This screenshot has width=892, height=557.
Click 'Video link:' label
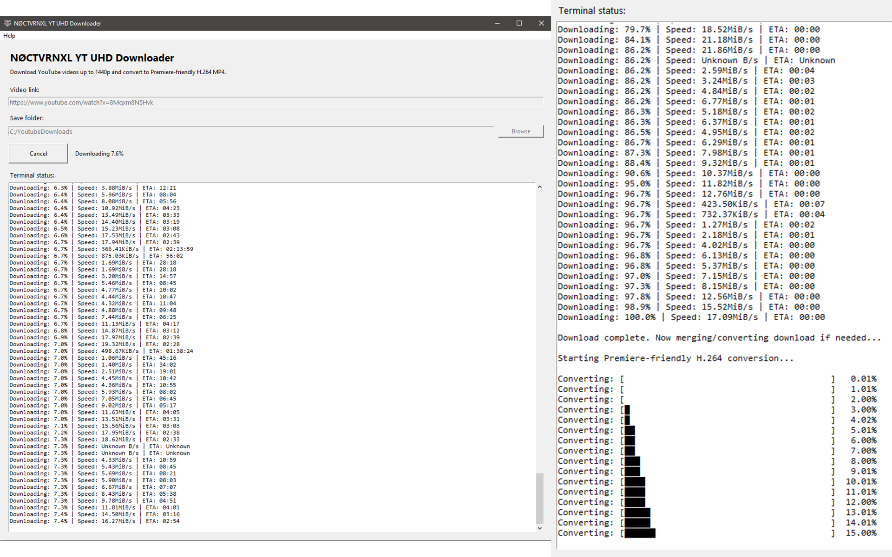coord(25,90)
